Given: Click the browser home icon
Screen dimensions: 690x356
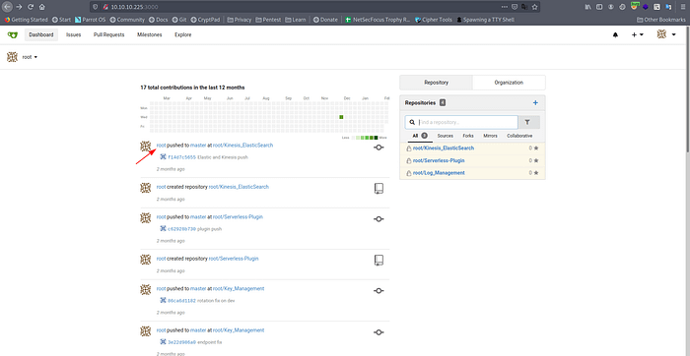Looking at the screenshot, I should [x=41, y=7].
